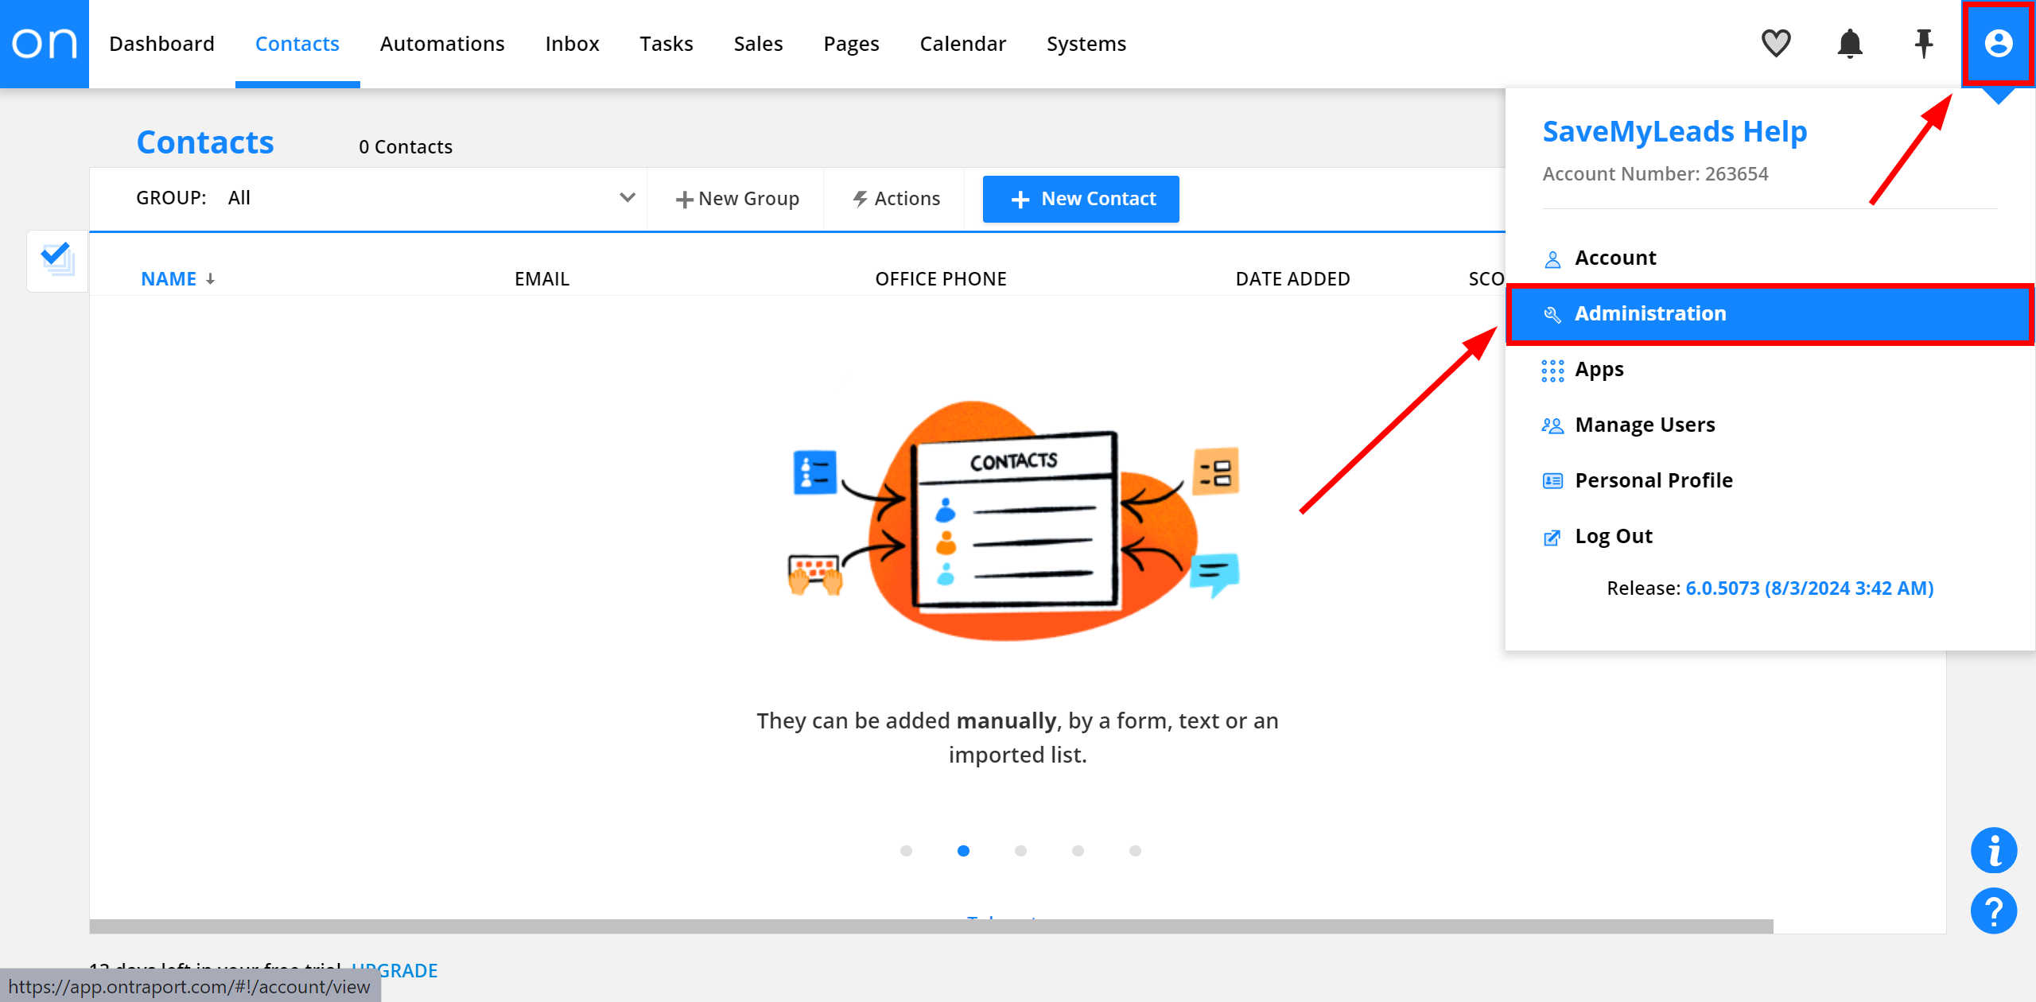Open Personal Profile menu entry
The image size is (2036, 1002).
pos(1770,480)
